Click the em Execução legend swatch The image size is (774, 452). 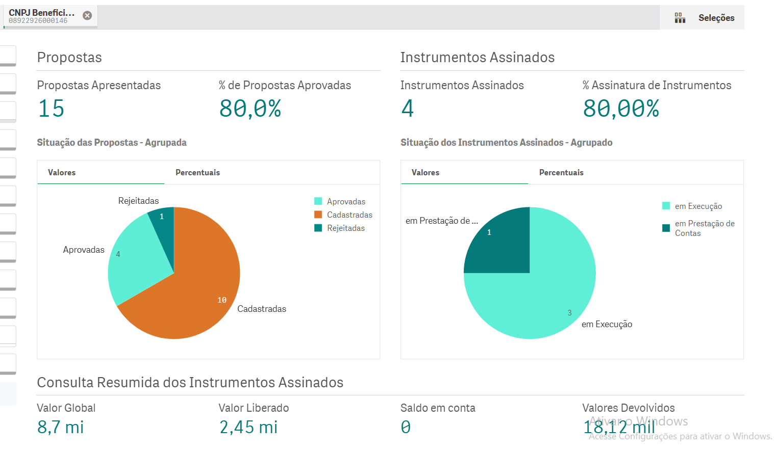[x=666, y=206]
